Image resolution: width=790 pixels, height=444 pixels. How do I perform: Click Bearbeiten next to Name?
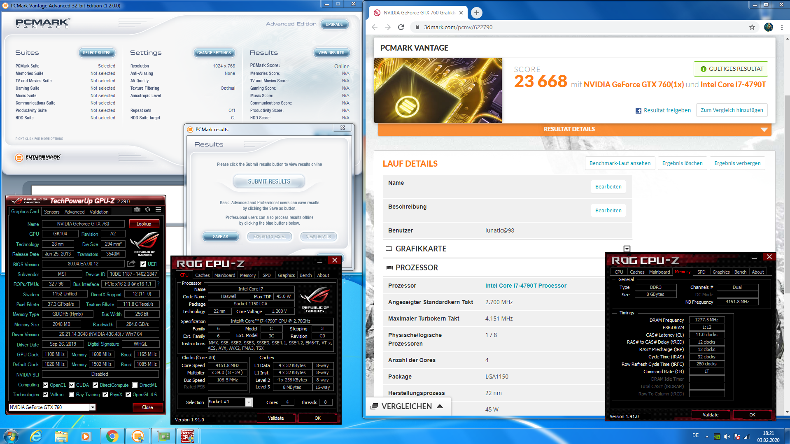[x=608, y=187]
